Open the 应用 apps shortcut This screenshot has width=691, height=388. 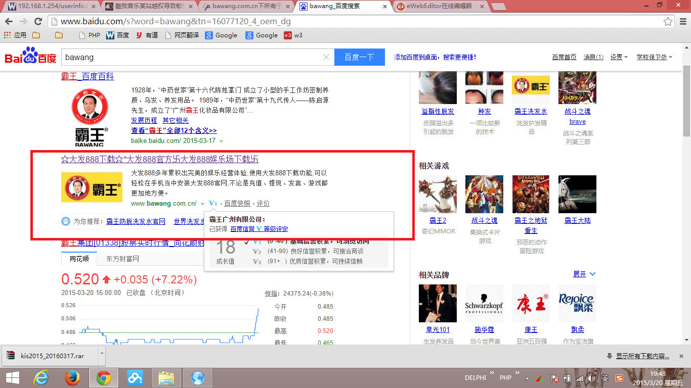15,35
